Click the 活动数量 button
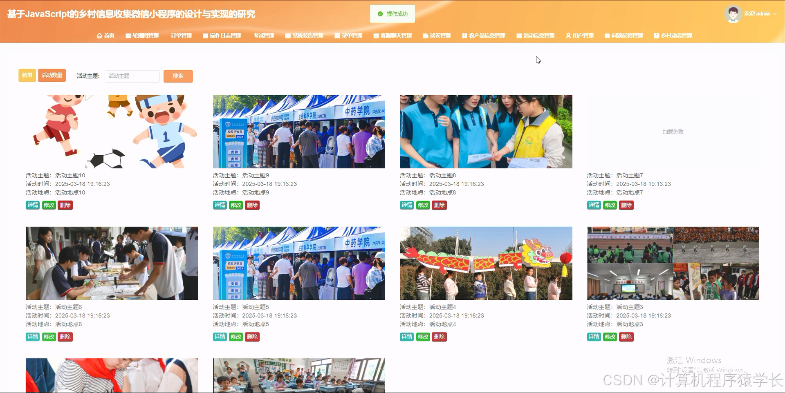This screenshot has width=785, height=393. pyautogui.click(x=52, y=75)
